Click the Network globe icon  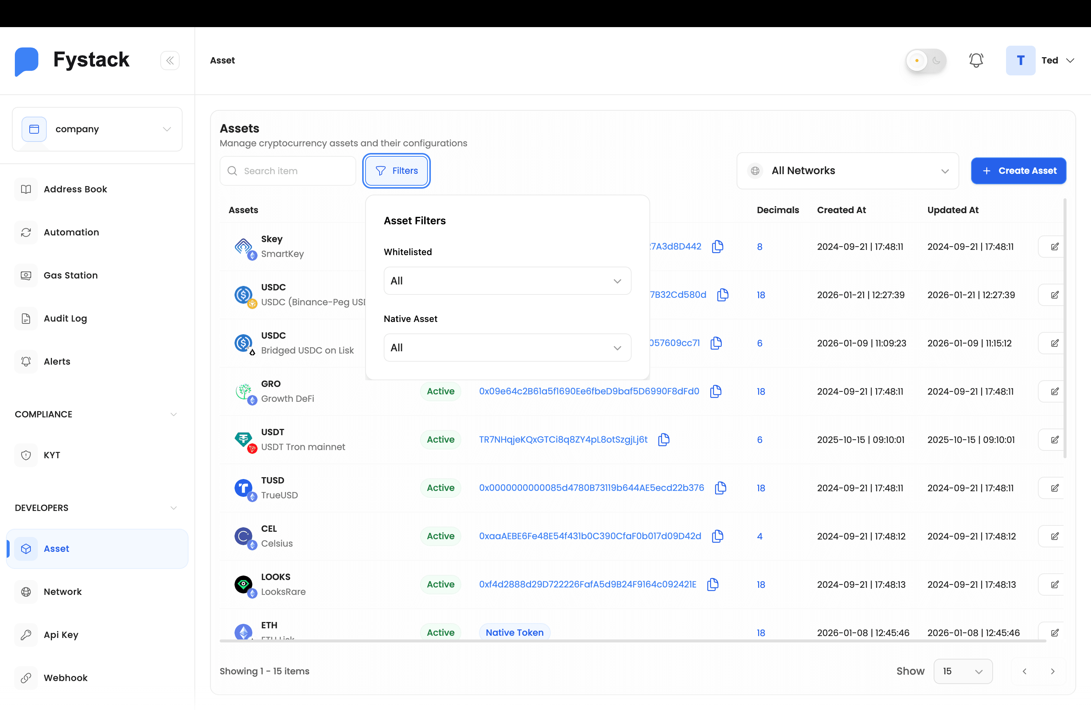(x=26, y=592)
